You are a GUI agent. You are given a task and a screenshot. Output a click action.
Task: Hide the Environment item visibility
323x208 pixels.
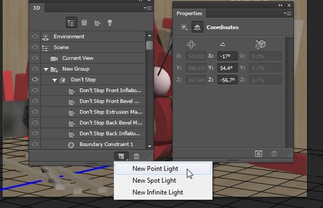click(35, 36)
